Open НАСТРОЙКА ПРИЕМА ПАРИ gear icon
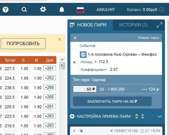The height and width of the screenshot is (135, 169). pyautogui.click(x=72, y=116)
